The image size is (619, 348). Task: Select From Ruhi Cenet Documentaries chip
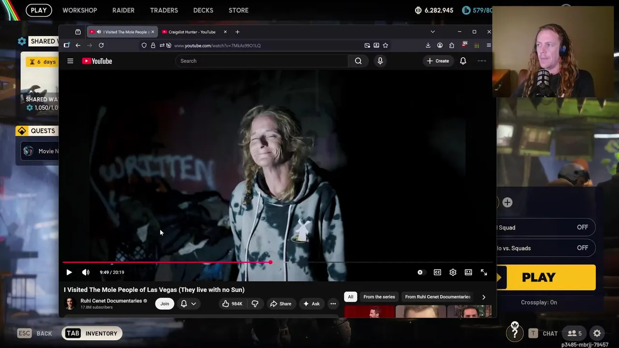pyautogui.click(x=438, y=297)
